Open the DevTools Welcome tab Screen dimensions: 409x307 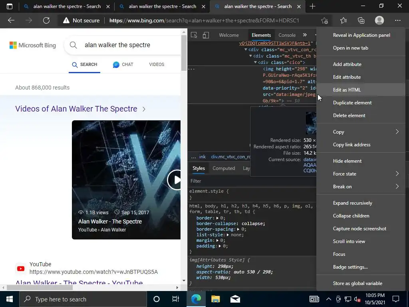tap(229, 35)
